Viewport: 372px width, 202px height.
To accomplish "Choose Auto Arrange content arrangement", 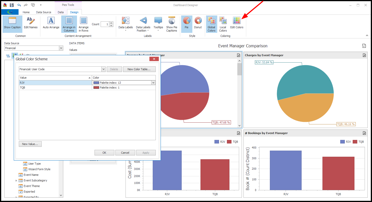I will pyautogui.click(x=51, y=23).
